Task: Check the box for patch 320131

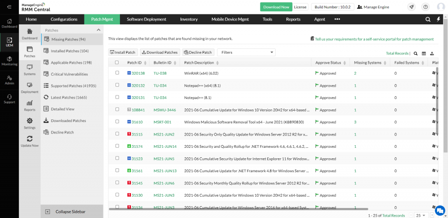Action: (x=117, y=97)
